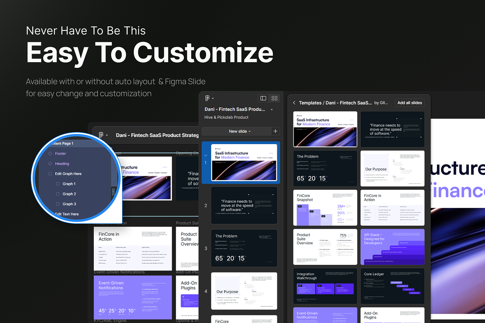Click the plus add slide button

tap(275, 131)
